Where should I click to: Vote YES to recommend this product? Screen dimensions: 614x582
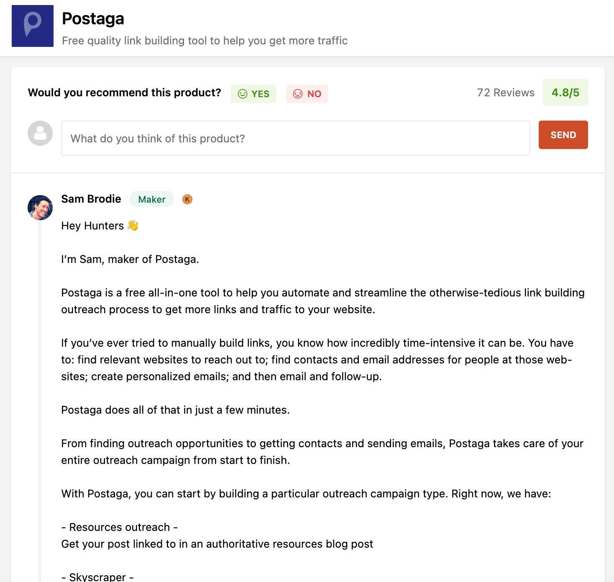pyautogui.click(x=253, y=94)
